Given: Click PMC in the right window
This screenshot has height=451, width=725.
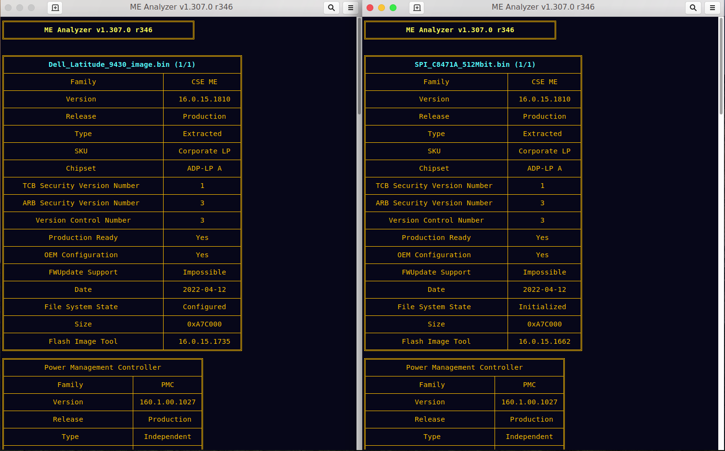Looking at the screenshot, I should 529,385.
